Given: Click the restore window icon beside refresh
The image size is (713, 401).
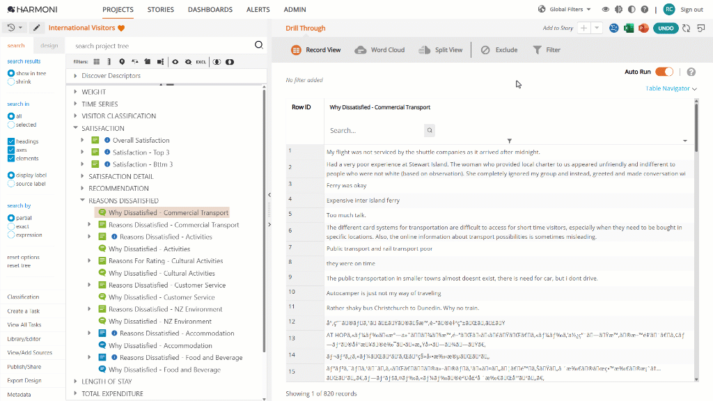Looking at the screenshot, I should click(700, 28).
